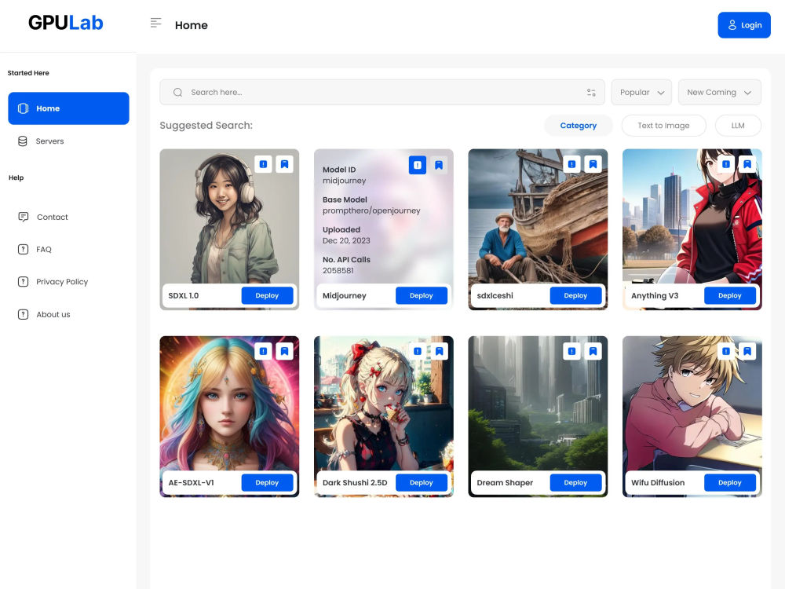
Task: Toggle the sidebar hamburger menu icon
Action: 155,23
